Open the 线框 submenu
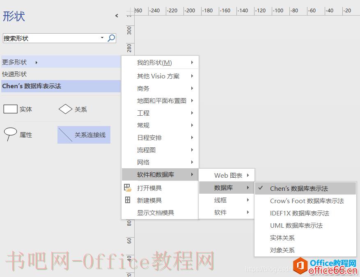Screen dimensions: 360x277 point(226,200)
